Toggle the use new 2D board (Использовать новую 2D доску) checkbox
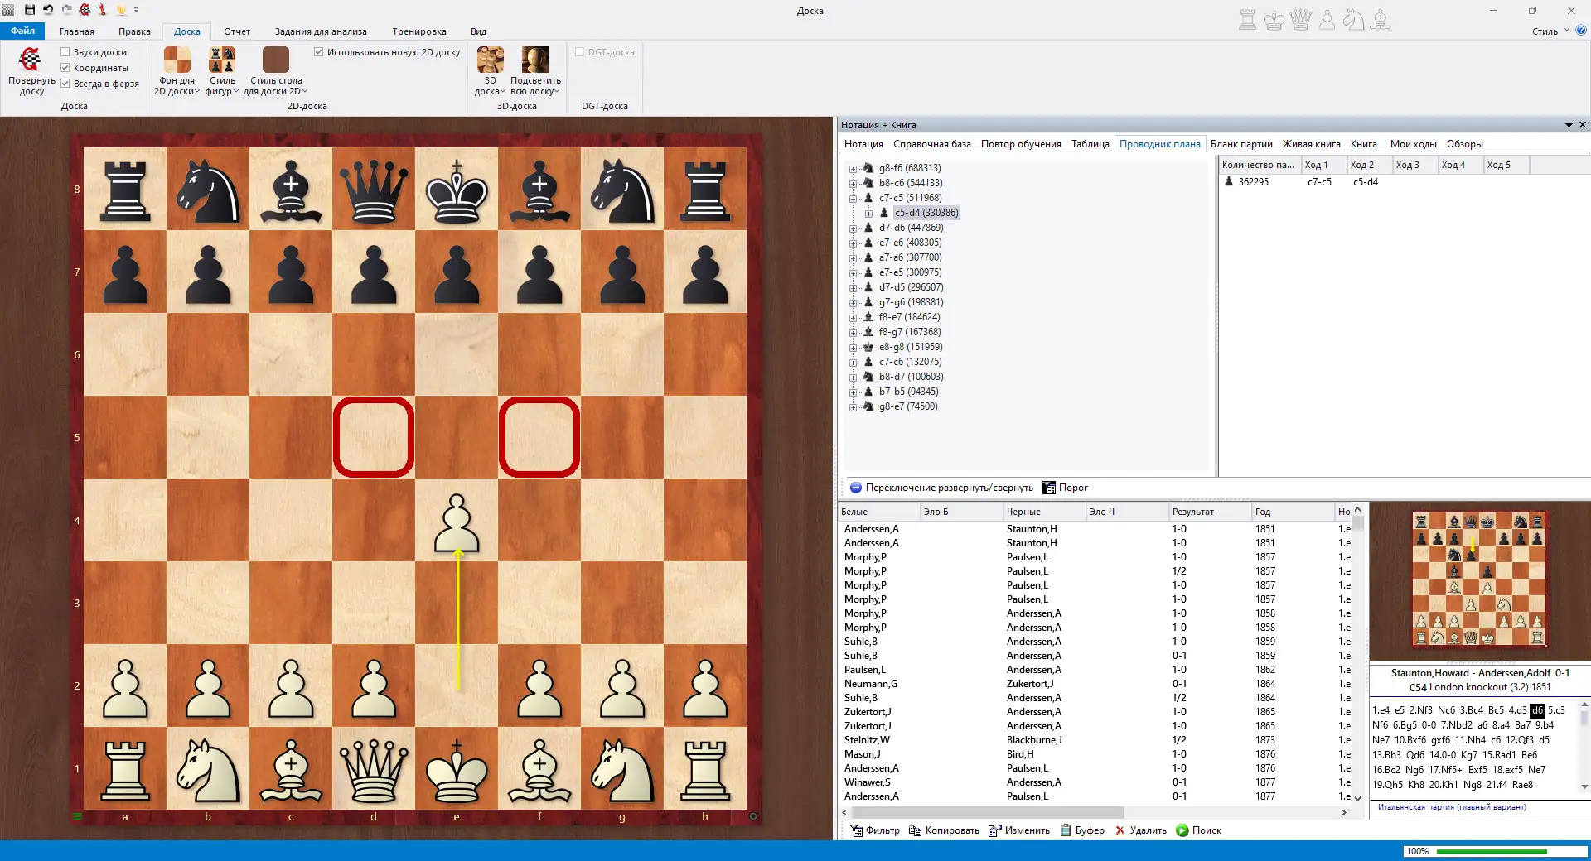The height and width of the screenshot is (861, 1591). click(x=319, y=52)
